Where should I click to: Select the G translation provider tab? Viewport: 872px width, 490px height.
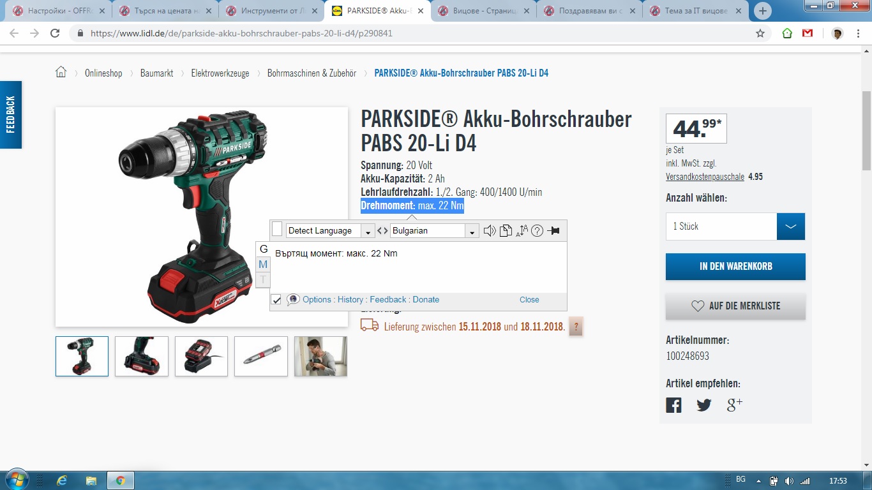263,249
